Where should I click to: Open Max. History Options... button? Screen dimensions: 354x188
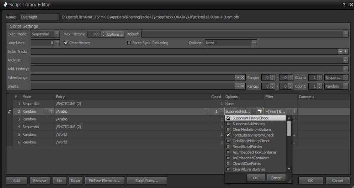[x=115, y=34]
